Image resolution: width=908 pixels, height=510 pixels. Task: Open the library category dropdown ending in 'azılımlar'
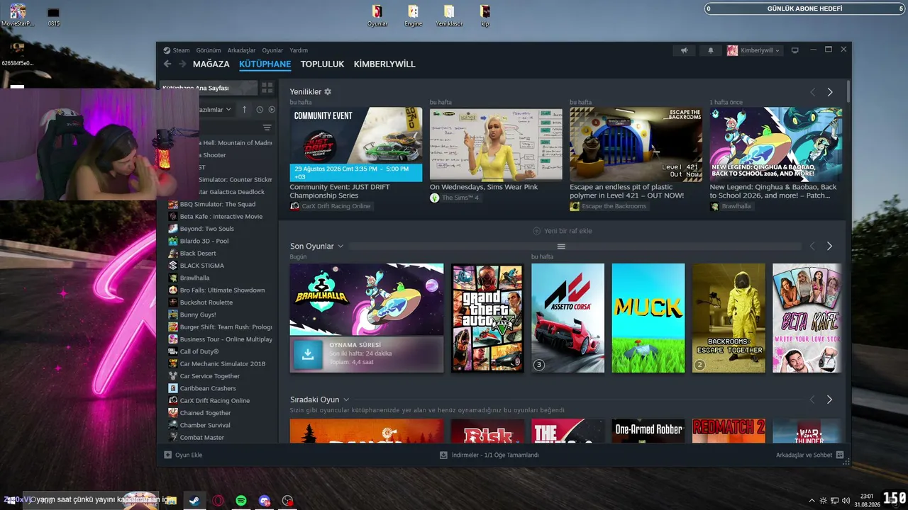tap(216, 109)
